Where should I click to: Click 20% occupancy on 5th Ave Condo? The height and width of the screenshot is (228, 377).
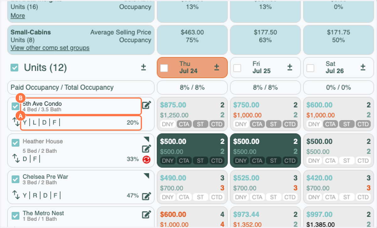[133, 123]
